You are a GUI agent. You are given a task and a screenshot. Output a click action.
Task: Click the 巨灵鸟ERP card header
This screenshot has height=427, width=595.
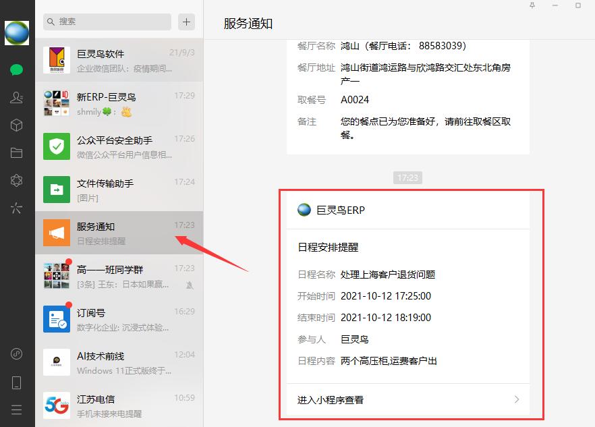tap(341, 210)
